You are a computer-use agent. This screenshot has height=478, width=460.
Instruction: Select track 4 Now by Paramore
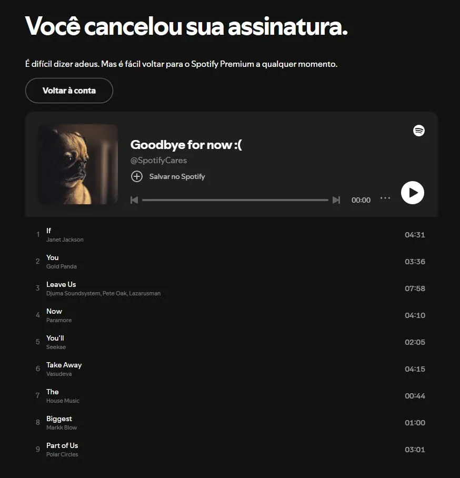(231, 315)
